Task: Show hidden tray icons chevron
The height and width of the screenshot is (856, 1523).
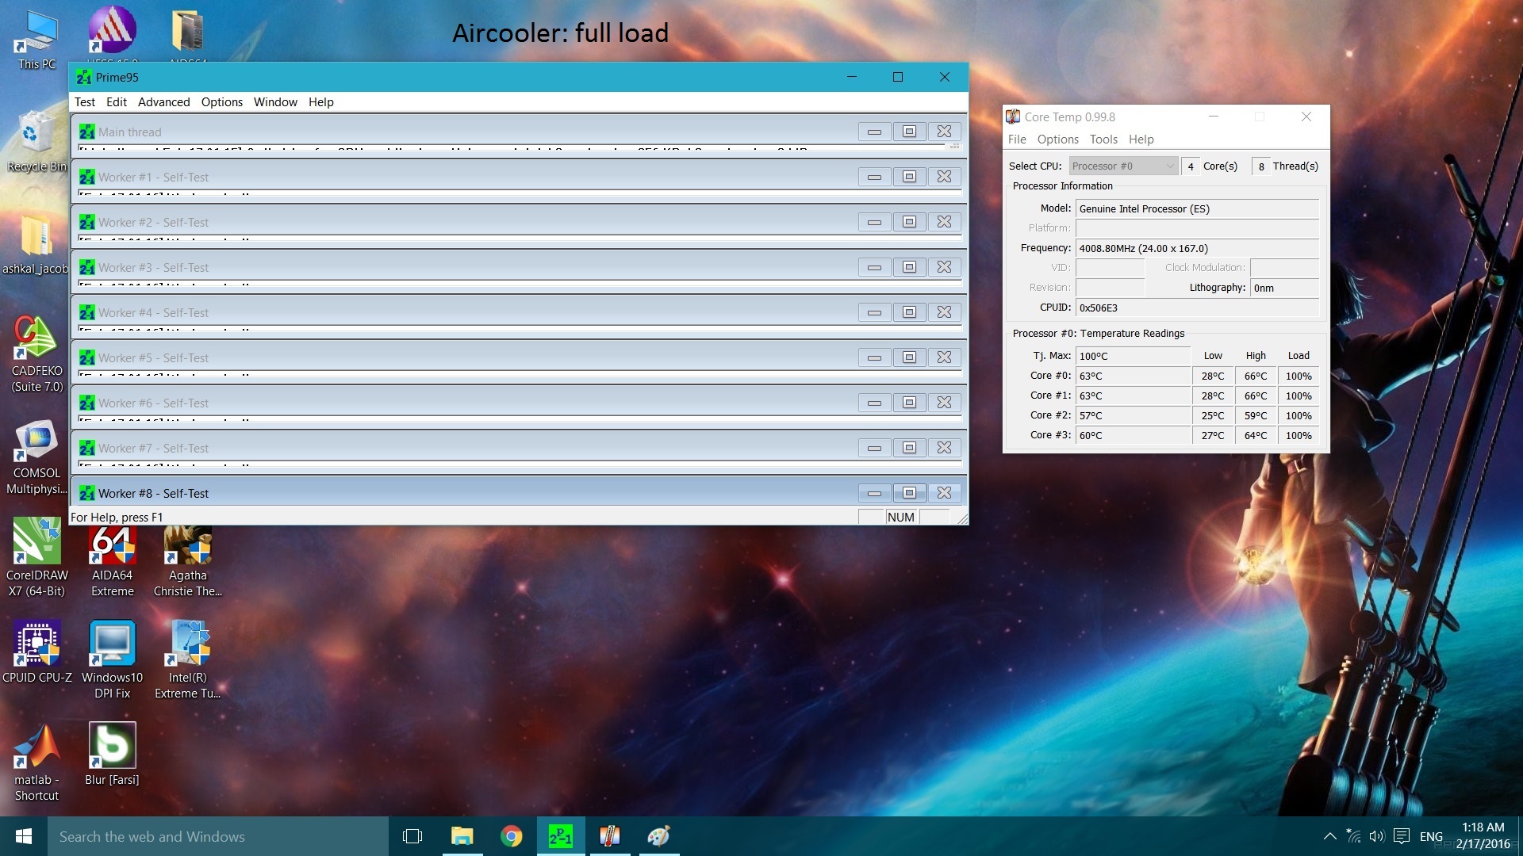Action: (x=1330, y=836)
